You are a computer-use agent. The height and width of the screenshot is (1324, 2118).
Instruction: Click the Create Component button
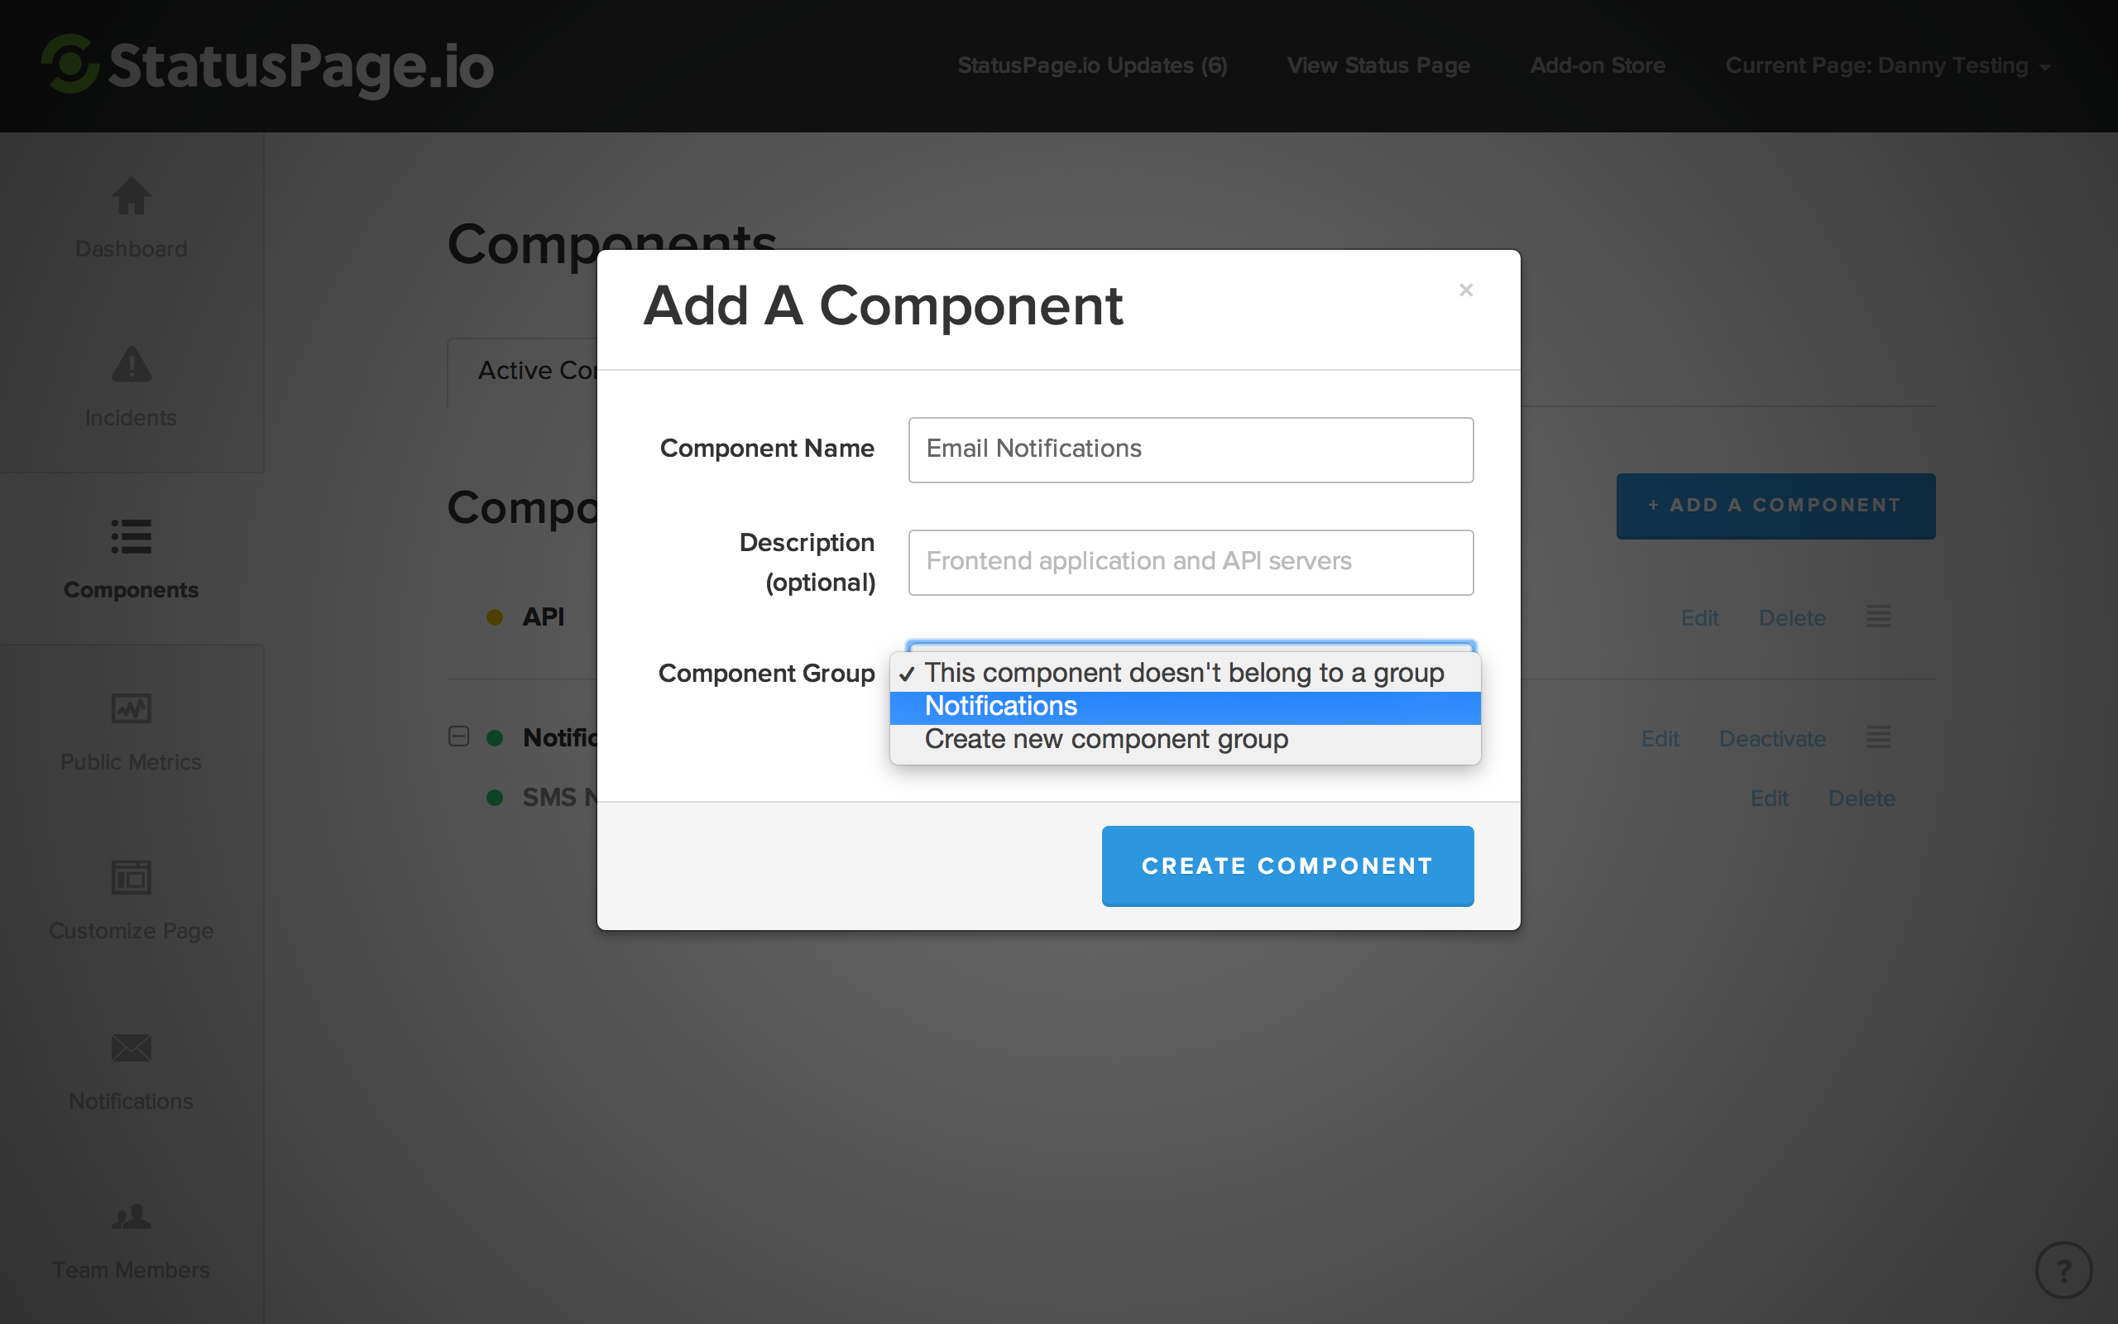(x=1287, y=866)
